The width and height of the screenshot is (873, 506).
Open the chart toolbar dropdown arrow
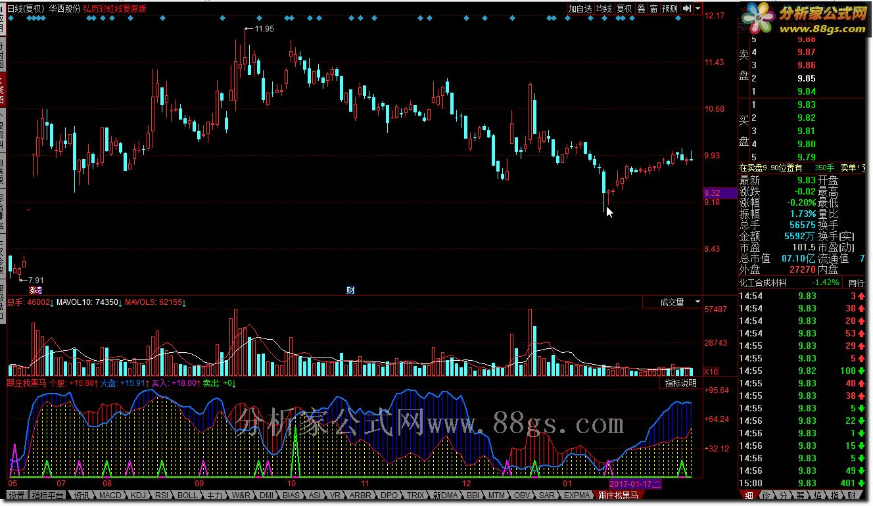pos(697,9)
